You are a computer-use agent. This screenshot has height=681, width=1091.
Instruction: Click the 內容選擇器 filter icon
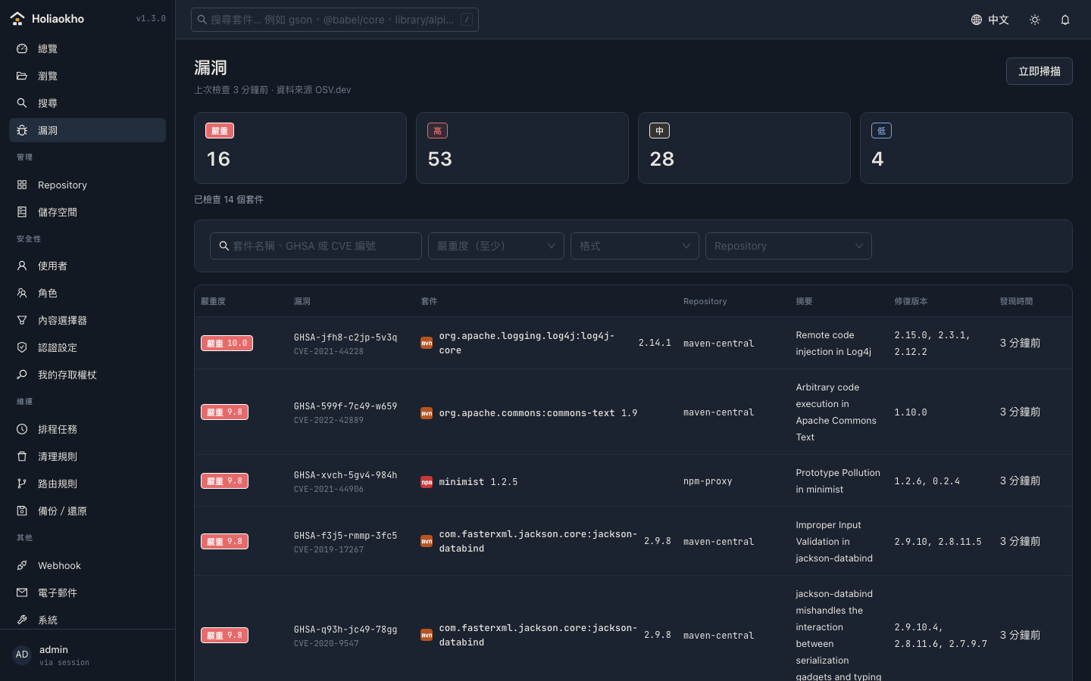[22, 320]
